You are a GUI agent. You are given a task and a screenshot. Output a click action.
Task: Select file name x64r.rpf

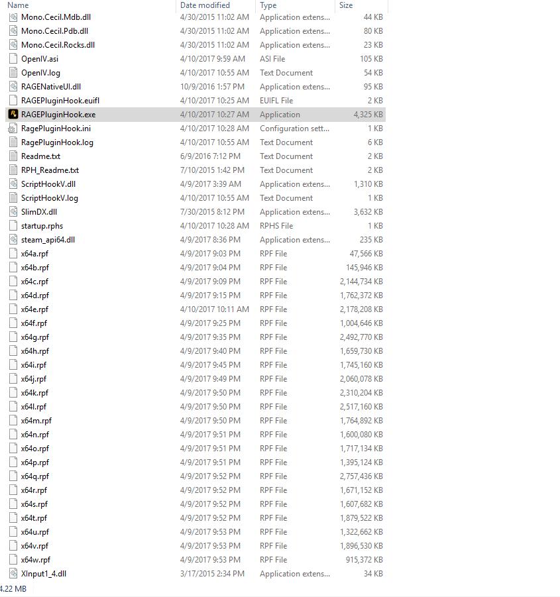[x=34, y=490]
